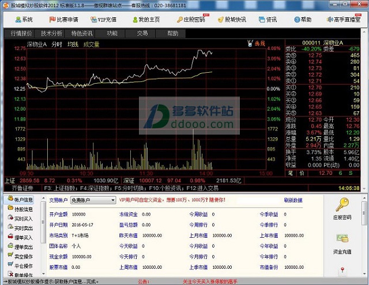Click 关注今天买入涨停股的高手 announcement
The image size is (369, 285).
[x=210, y=282]
